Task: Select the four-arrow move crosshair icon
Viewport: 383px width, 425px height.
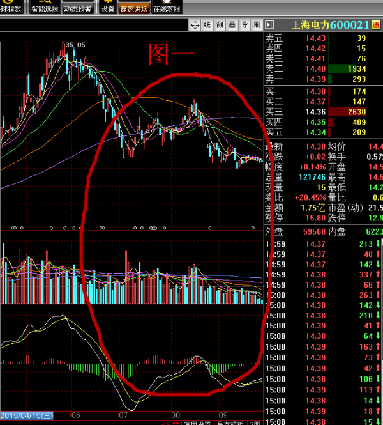Action: tap(195, 25)
